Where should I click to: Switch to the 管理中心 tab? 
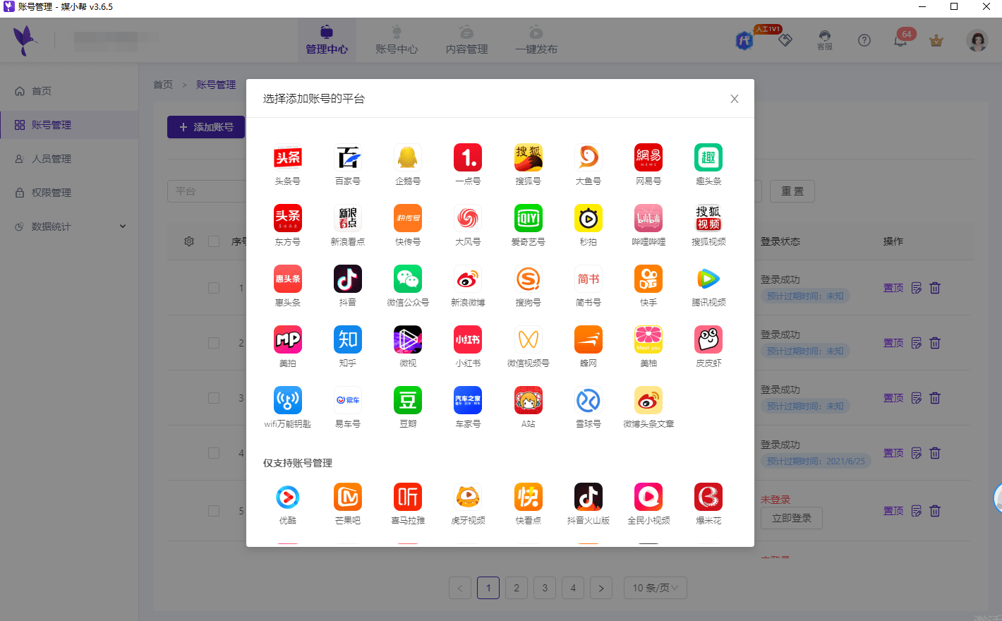pos(327,40)
